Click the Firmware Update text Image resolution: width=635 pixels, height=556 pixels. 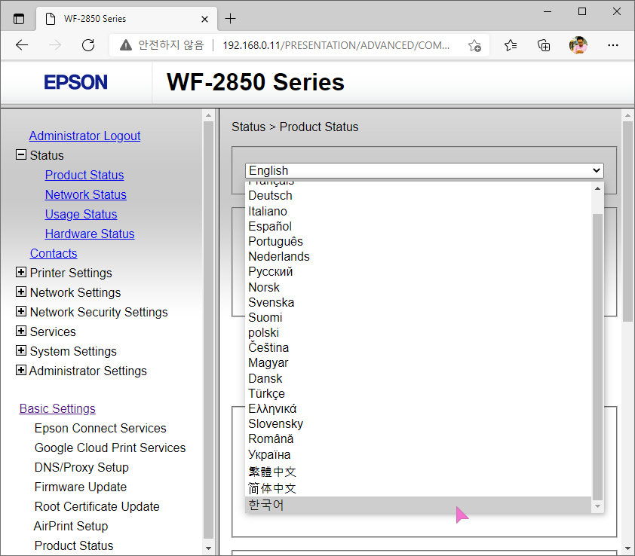[x=81, y=487]
